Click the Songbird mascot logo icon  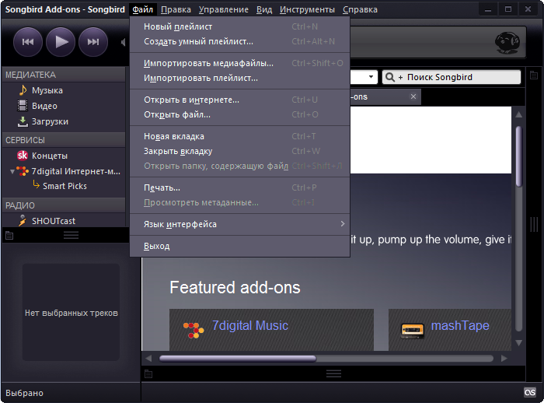(x=507, y=42)
